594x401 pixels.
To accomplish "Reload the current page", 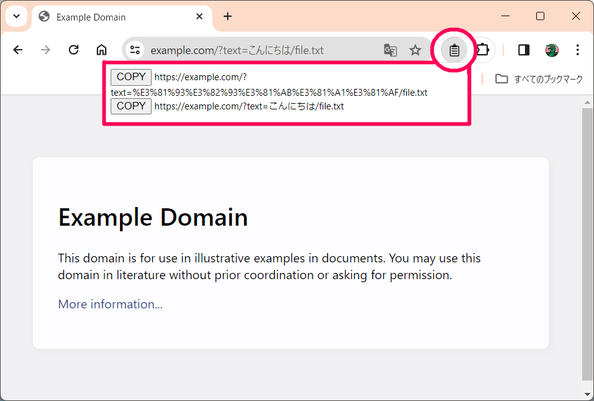I will click(x=73, y=50).
